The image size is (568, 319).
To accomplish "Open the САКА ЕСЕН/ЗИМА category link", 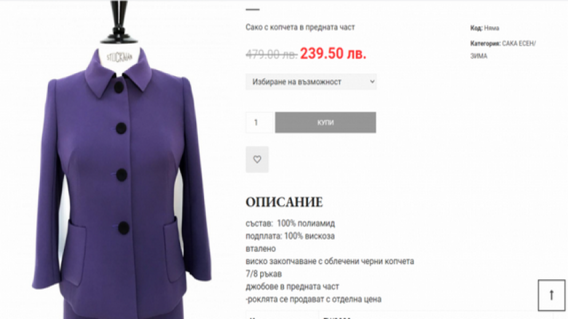I will 503,50.
